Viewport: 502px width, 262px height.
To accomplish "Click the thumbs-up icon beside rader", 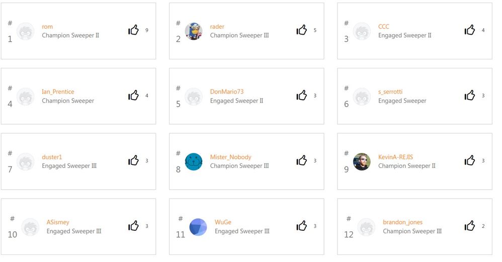I will [x=301, y=30].
